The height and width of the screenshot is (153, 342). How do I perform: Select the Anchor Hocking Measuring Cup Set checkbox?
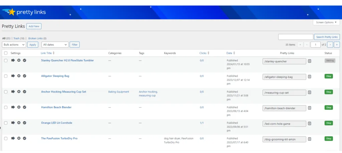tap(6, 92)
